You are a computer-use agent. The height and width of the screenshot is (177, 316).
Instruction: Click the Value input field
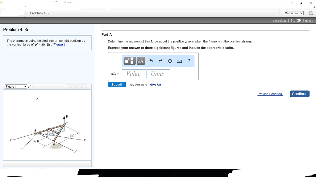134,73
